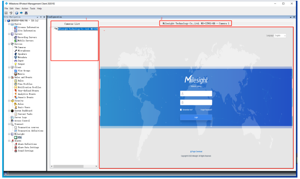
Task: Open License Information node icon
Action: [16, 27]
